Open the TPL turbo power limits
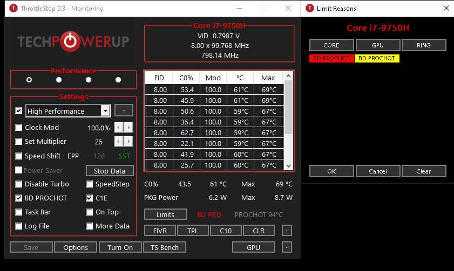The image size is (454, 271). 193,231
